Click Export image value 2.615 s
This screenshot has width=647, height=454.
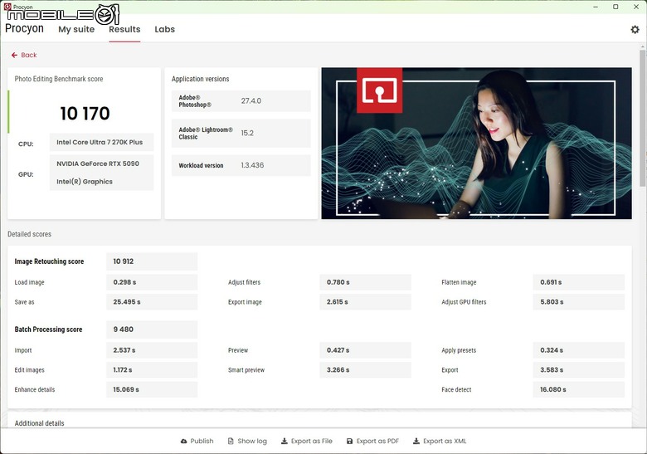click(x=365, y=302)
